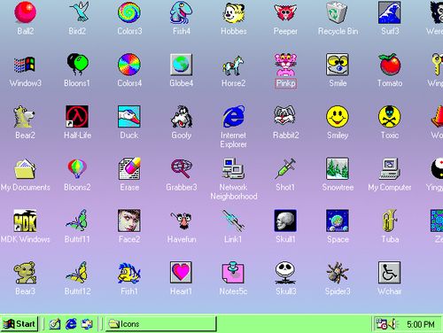Screen dimensions: 443x333
Task: Select the Surf3 wave icon
Action: pyautogui.click(x=390, y=12)
